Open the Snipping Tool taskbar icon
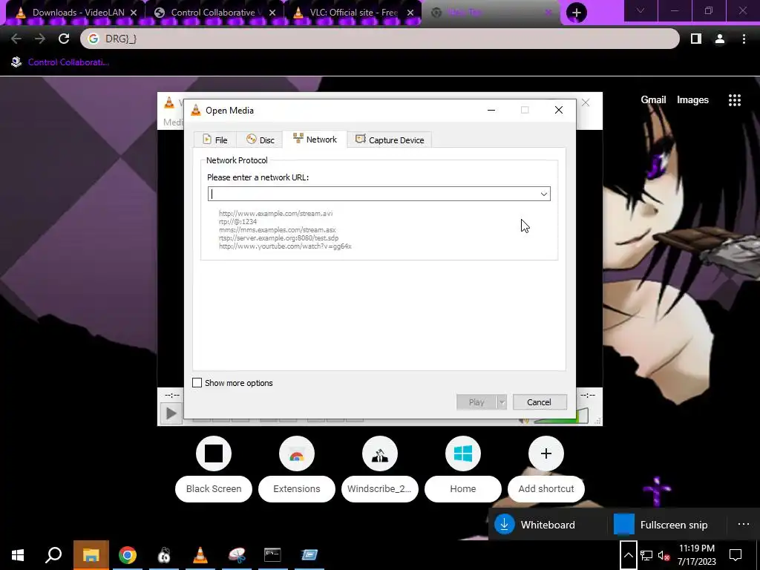The width and height of the screenshot is (760, 570). click(237, 555)
